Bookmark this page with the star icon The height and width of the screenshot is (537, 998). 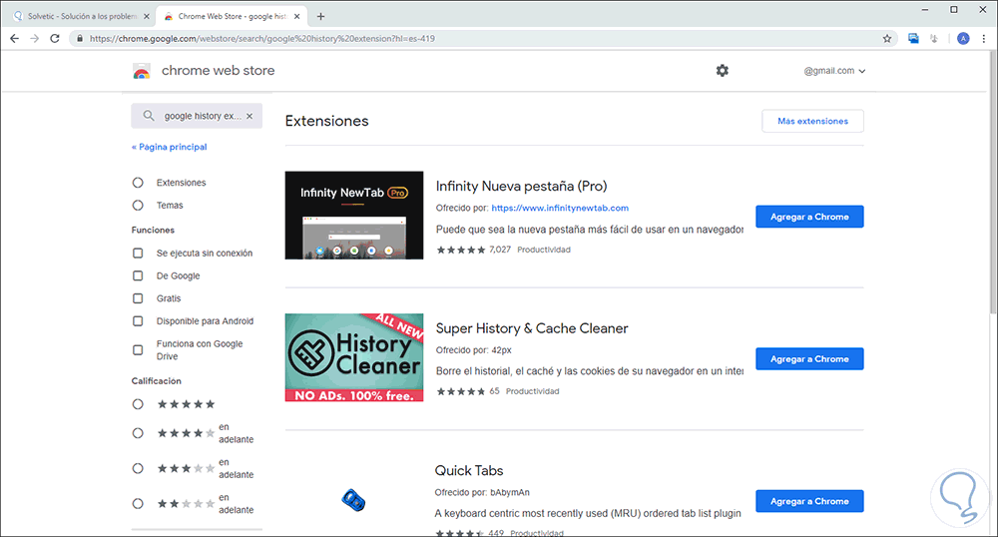[887, 38]
